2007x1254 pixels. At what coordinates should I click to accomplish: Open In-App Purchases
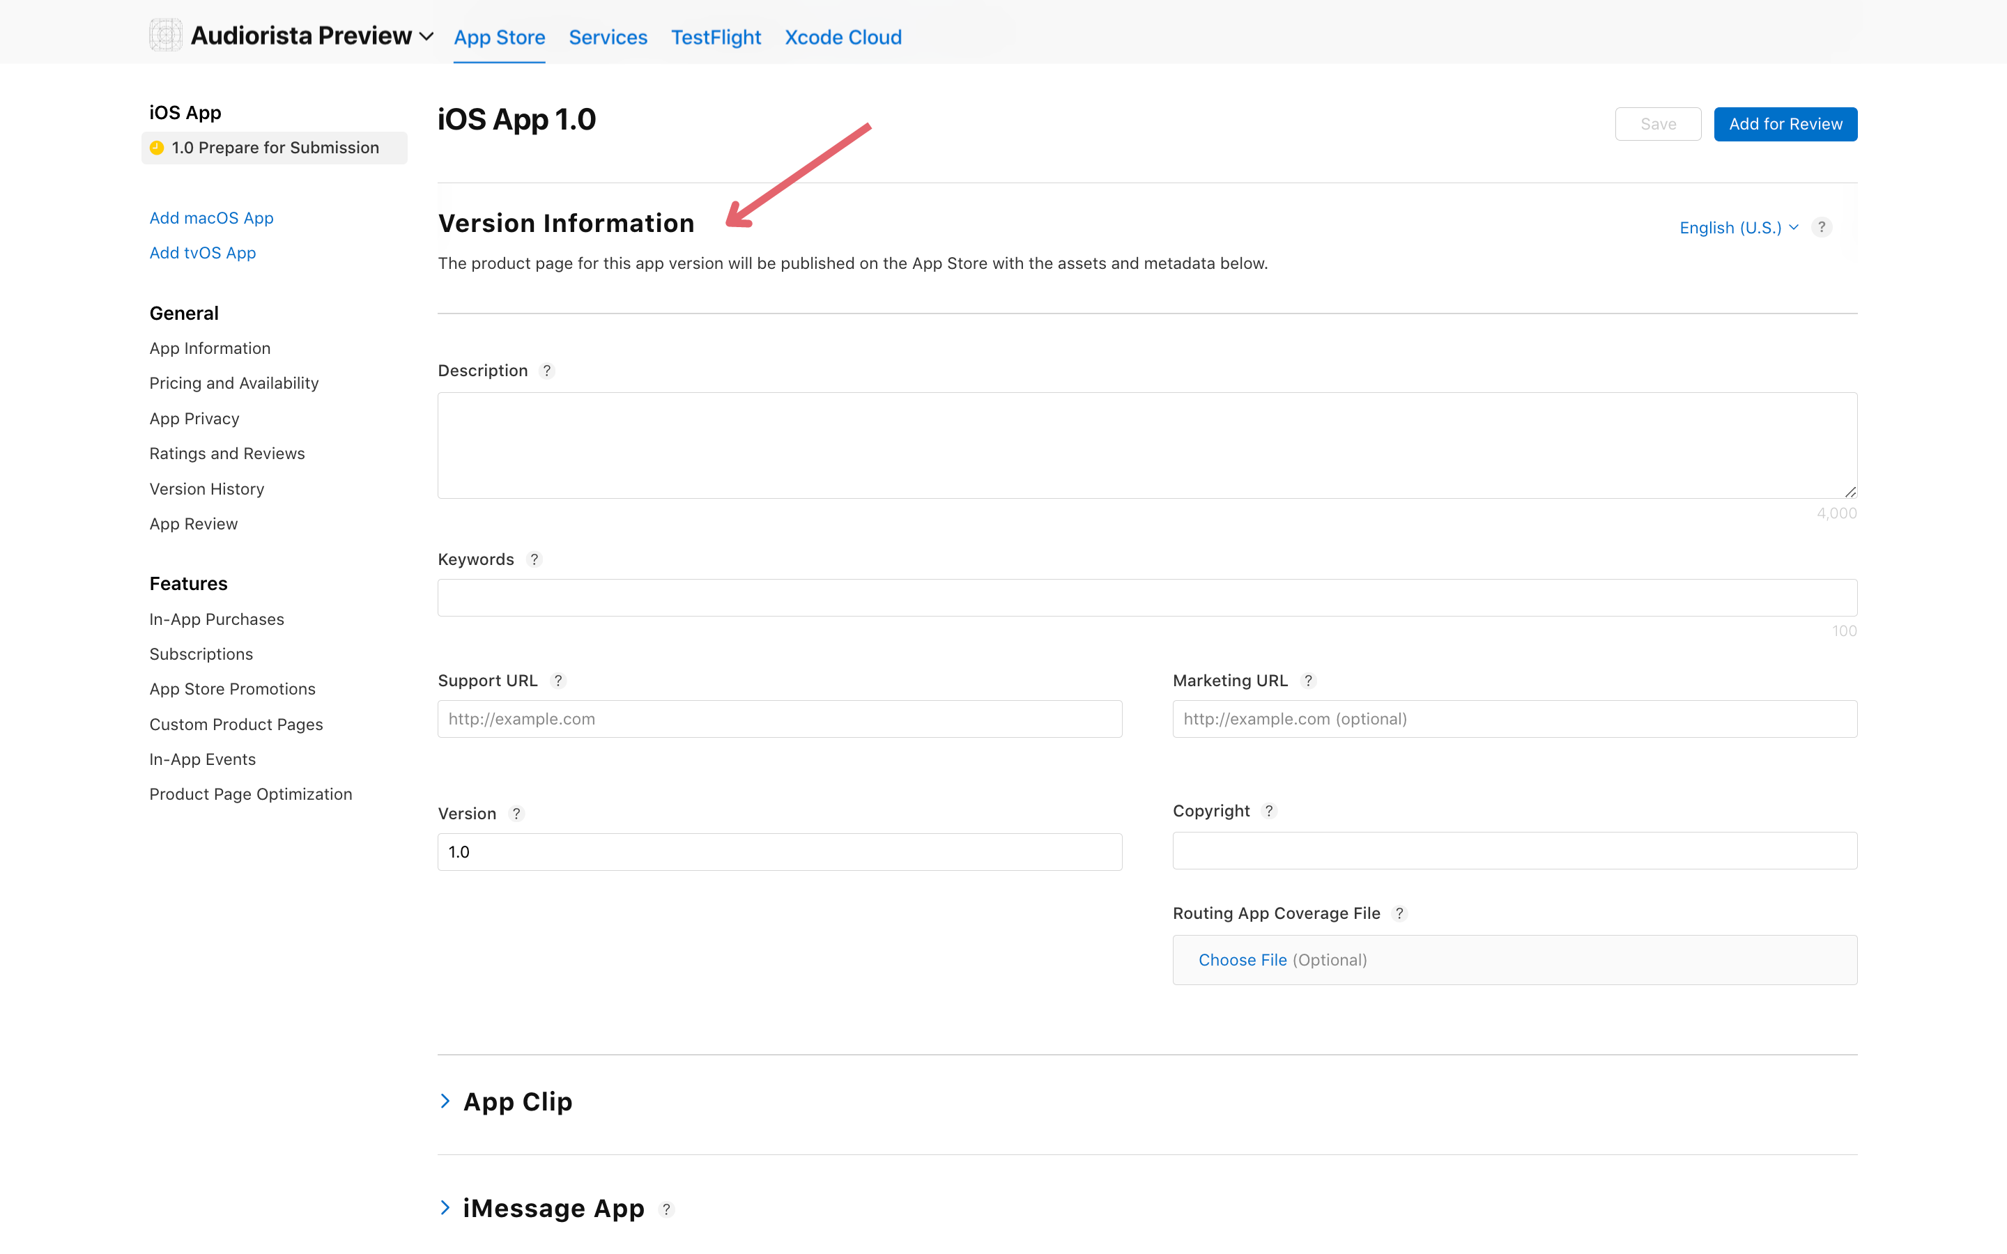click(217, 619)
